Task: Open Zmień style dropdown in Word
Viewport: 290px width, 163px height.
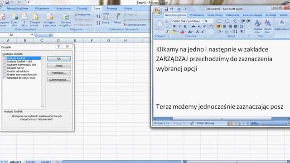Action: click(x=268, y=26)
